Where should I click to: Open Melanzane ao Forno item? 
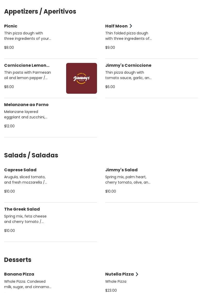coord(26,105)
